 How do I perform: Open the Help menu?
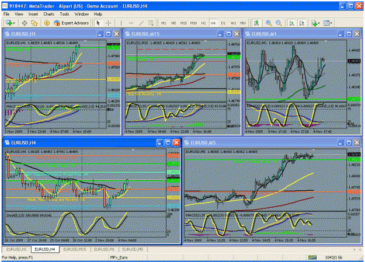(98, 14)
